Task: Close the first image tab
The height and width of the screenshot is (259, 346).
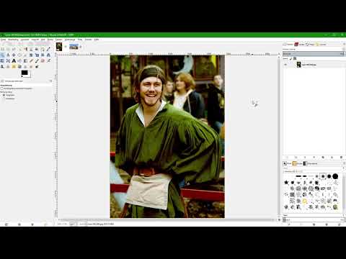Action: click(x=66, y=47)
